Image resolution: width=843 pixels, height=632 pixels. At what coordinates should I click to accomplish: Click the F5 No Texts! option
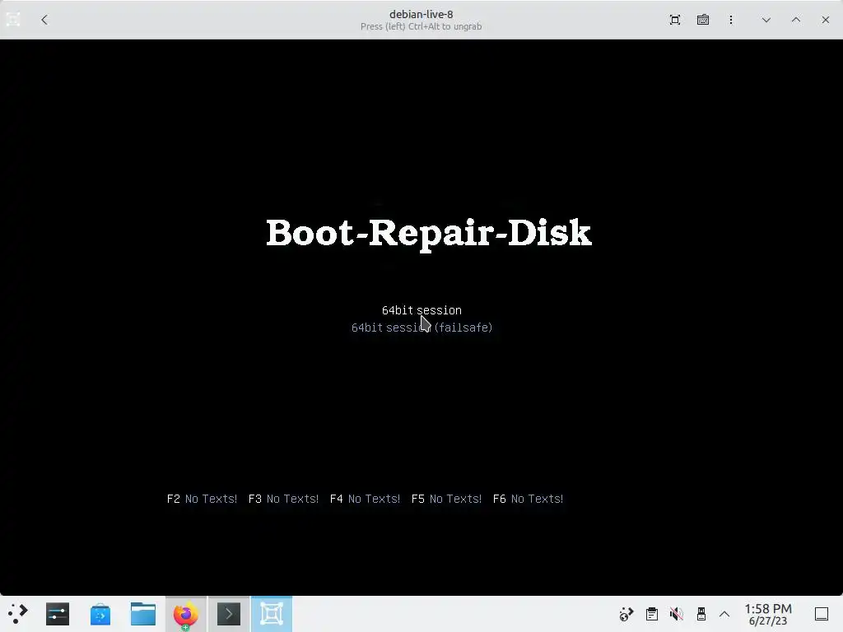click(x=446, y=499)
